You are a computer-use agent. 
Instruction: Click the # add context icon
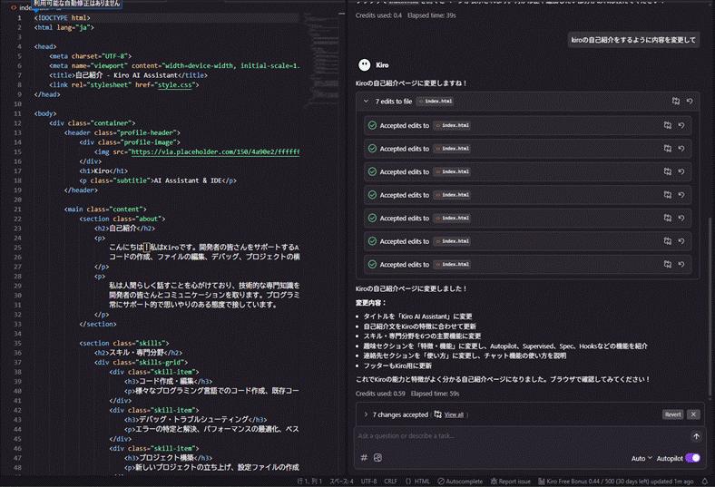[364, 458]
